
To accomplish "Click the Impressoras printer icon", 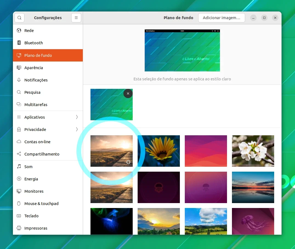I will pos(19,228).
